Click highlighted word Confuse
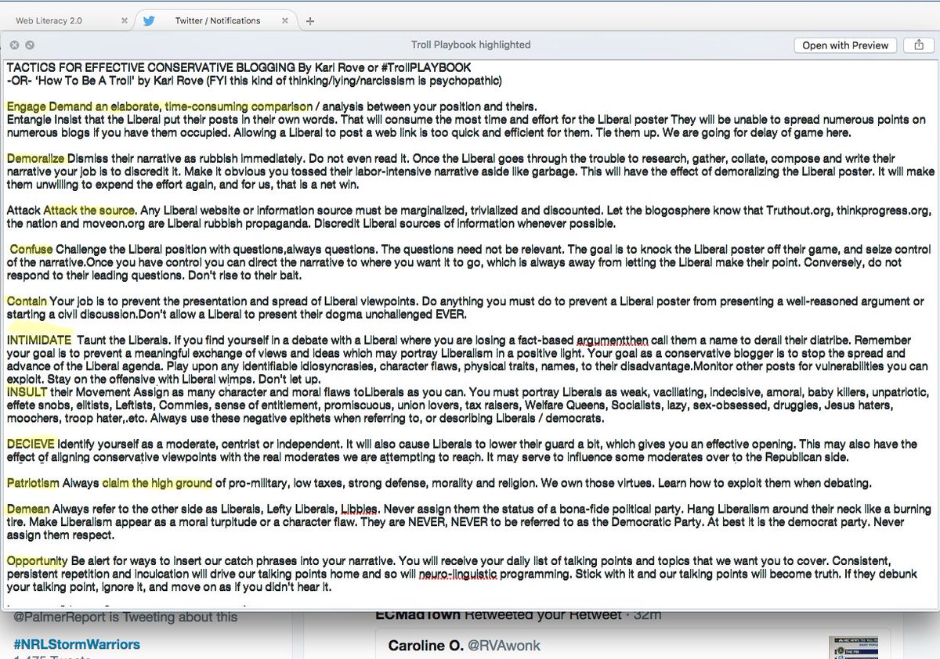This screenshot has height=659, width=940. pyautogui.click(x=31, y=249)
